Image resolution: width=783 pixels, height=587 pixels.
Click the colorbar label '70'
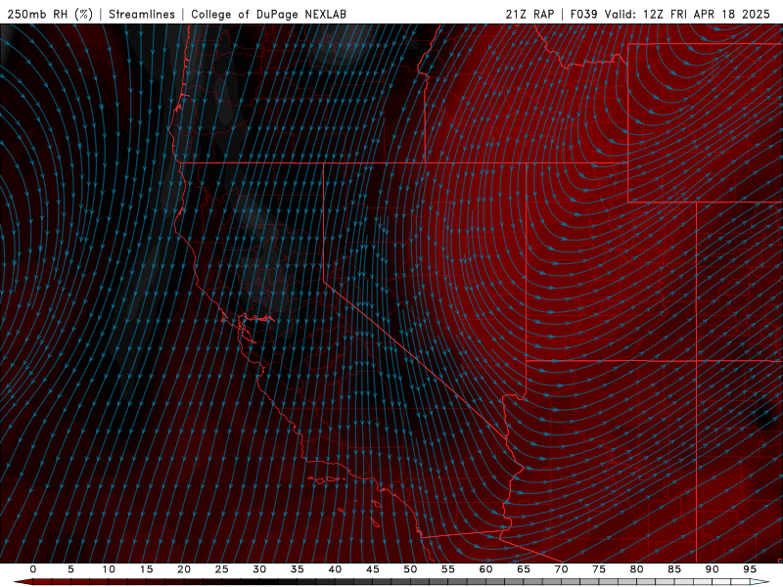click(x=561, y=569)
